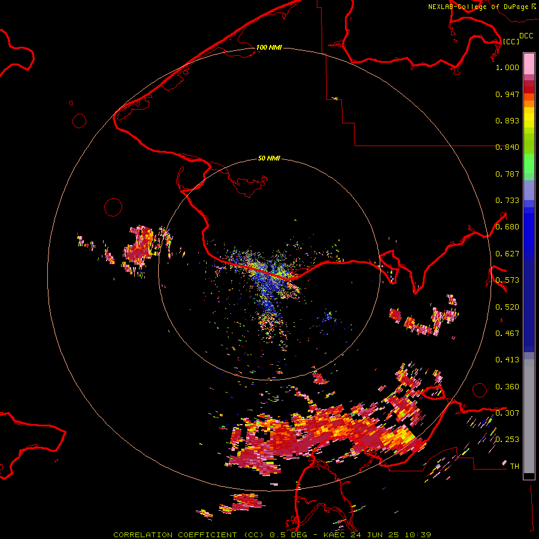Screen dimensions: 539x539
Task: Click the 0.360 color scale value
Action: point(507,387)
